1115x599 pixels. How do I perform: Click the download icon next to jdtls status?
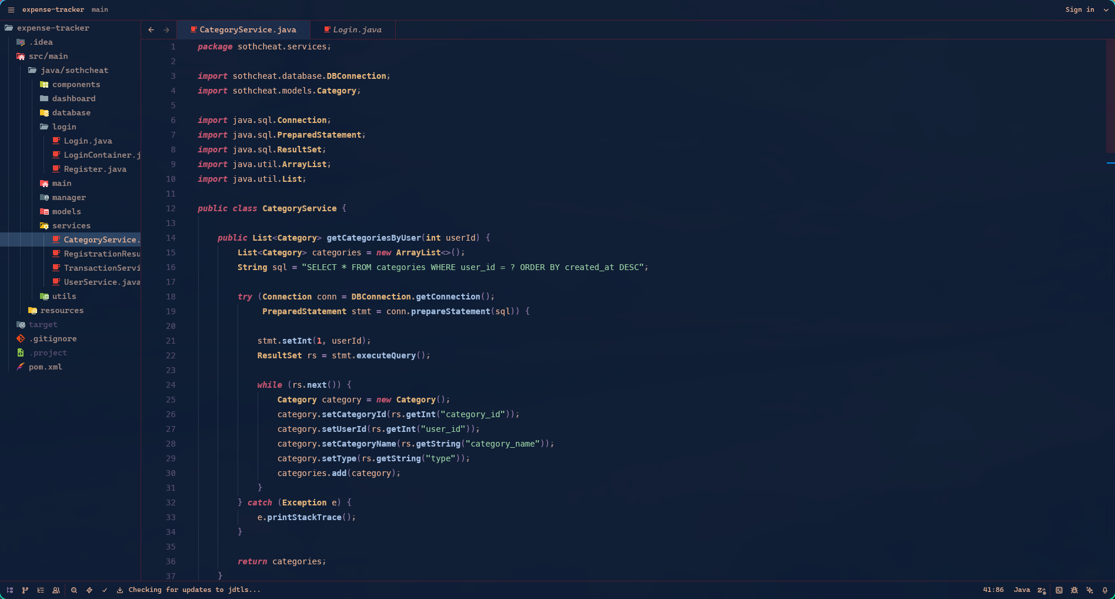pyautogui.click(x=120, y=590)
